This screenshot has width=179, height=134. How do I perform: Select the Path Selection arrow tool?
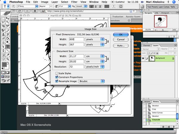(x=3, y=47)
